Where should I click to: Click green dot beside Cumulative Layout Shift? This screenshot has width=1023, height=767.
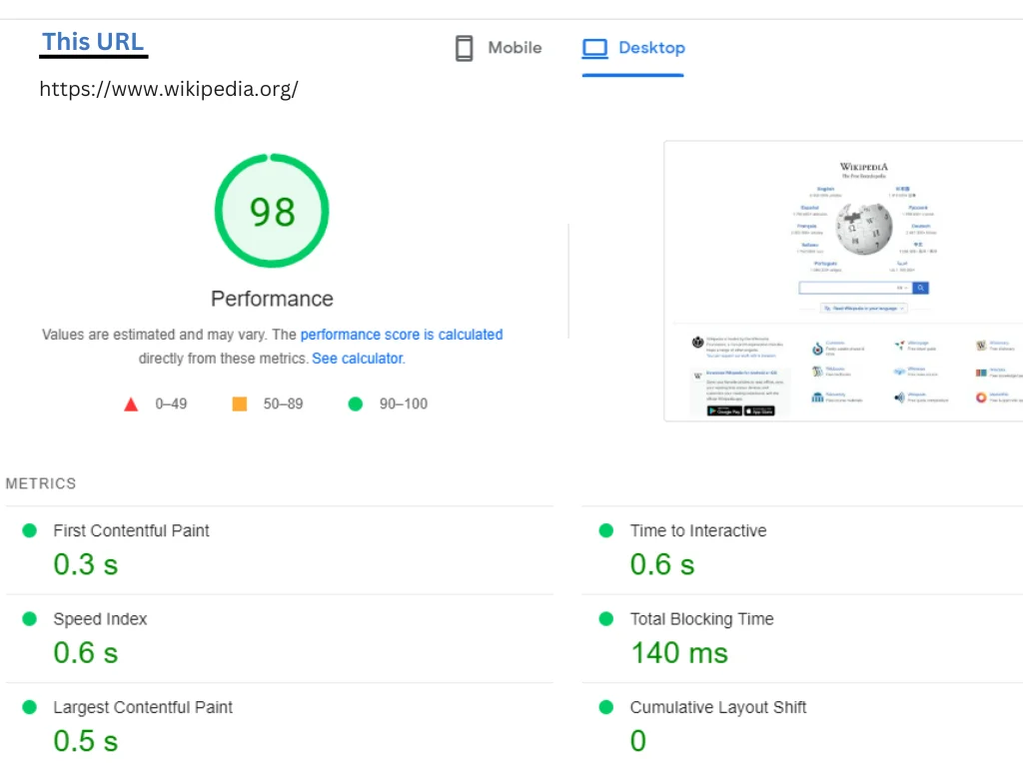coord(606,707)
